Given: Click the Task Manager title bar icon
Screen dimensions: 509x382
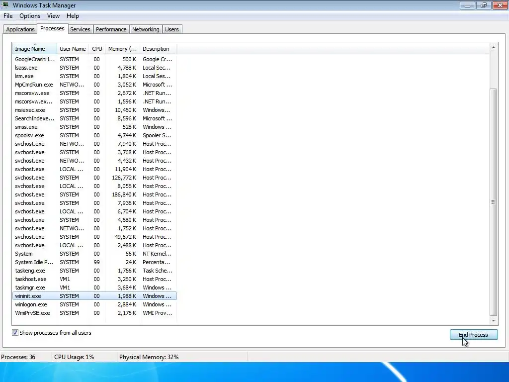Looking at the screenshot, I should [x=5, y=5].
